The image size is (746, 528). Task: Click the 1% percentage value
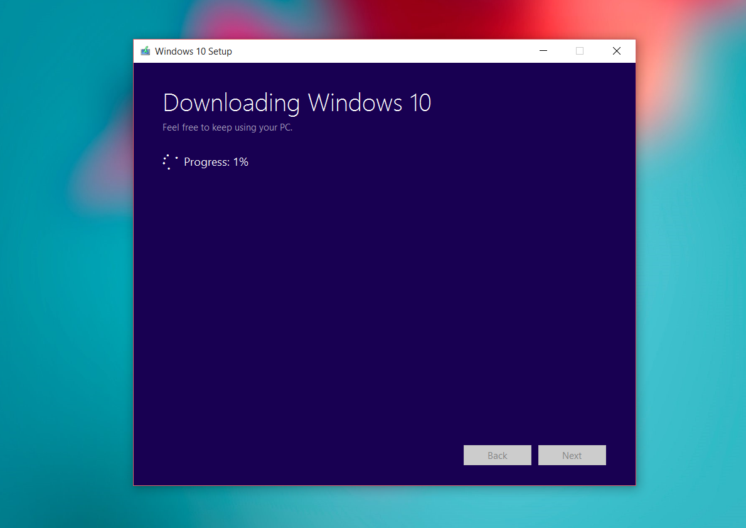(242, 161)
